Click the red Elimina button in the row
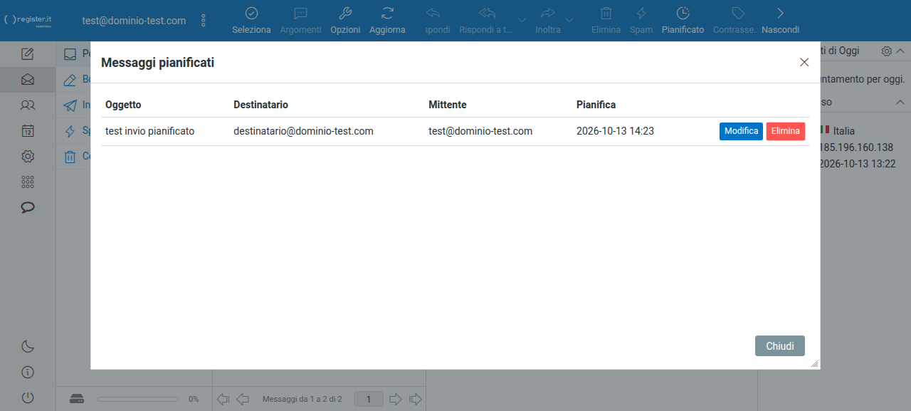Screen dimensions: 911x411 (786, 131)
